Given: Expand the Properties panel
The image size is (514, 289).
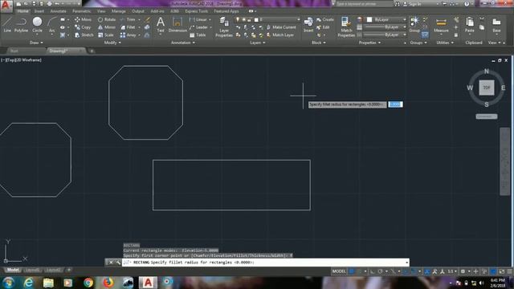Looking at the screenshot, I should coord(369,43).
